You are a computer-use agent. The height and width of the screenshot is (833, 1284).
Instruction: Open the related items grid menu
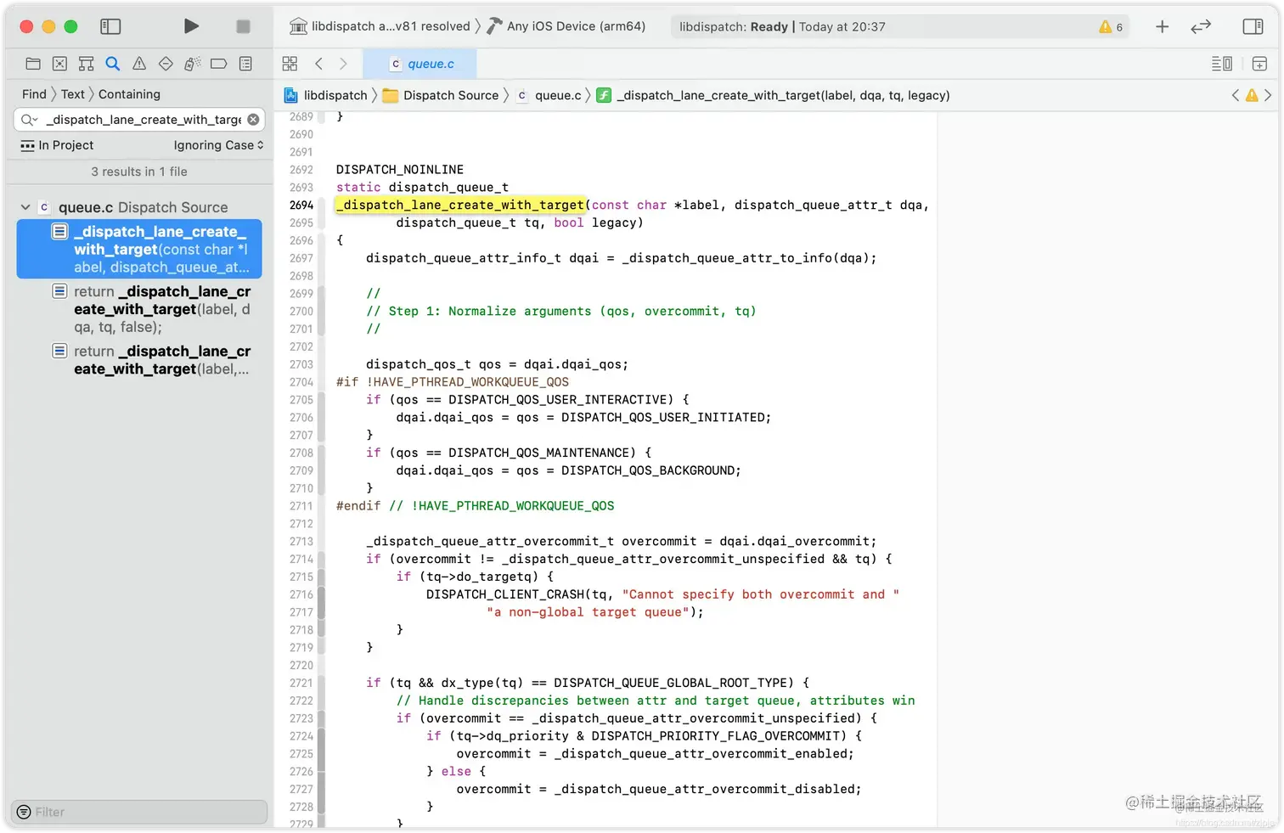(290, 64)
